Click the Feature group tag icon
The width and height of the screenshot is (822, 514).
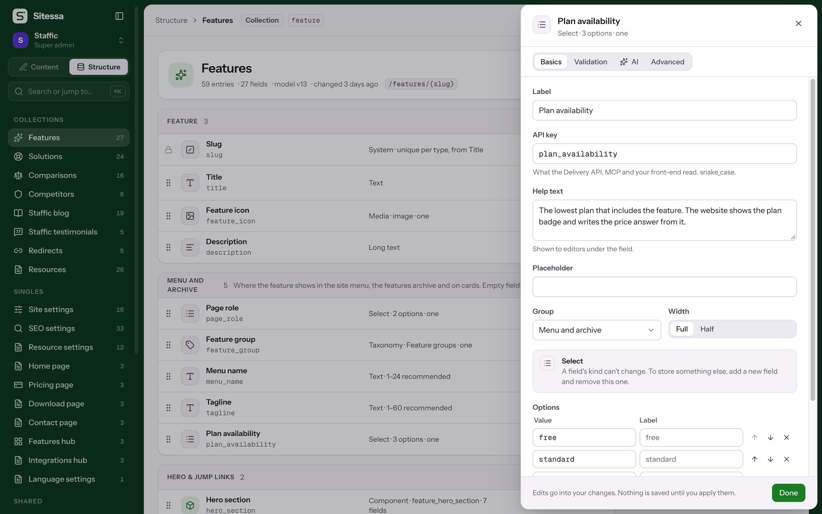190,345
